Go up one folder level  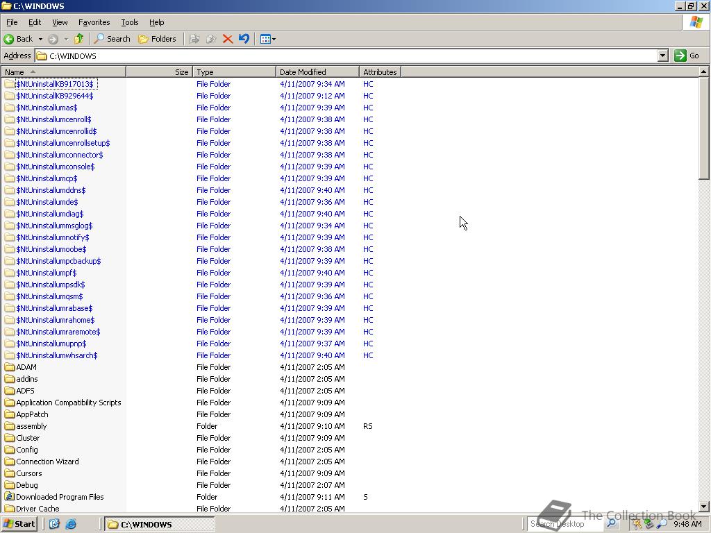[79, 39]
